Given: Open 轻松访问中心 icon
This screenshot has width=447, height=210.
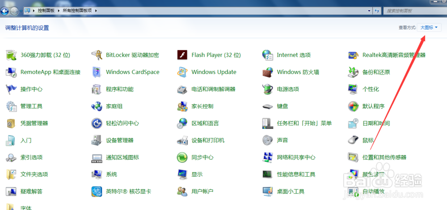Looking at the screenshot, I should (x=97, y=123).
